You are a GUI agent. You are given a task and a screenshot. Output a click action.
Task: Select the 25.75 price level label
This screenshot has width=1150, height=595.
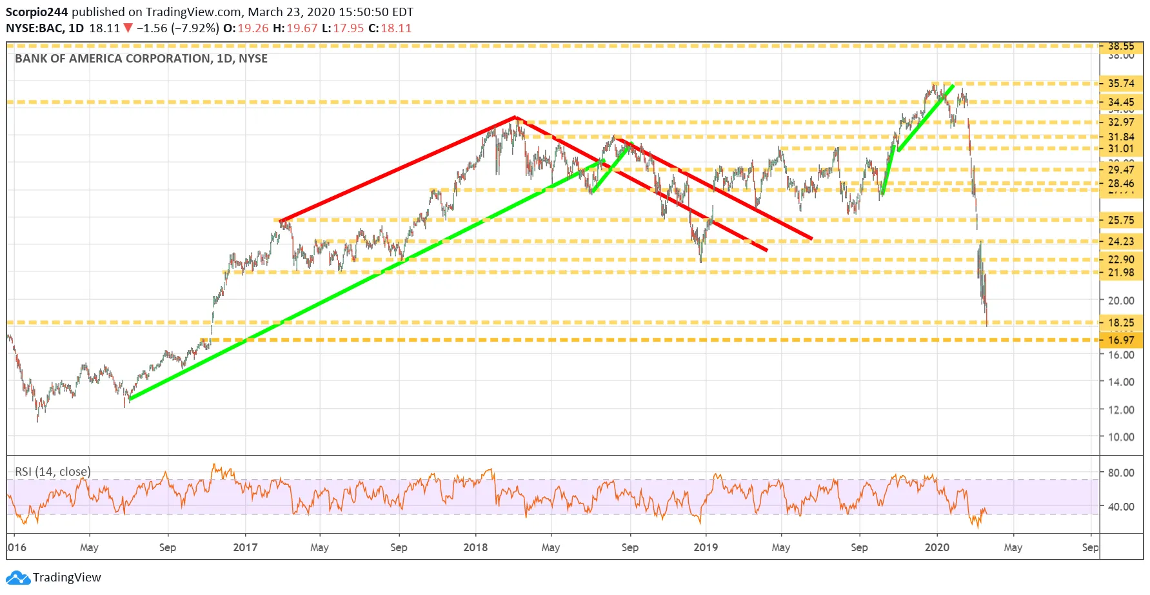point(1121,220)
